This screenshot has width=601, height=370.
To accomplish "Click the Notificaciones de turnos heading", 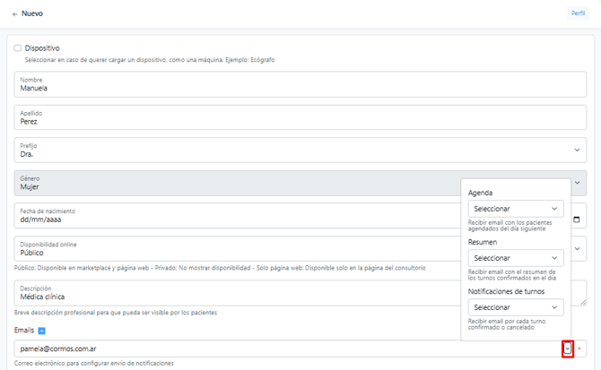I will (506, 291).
